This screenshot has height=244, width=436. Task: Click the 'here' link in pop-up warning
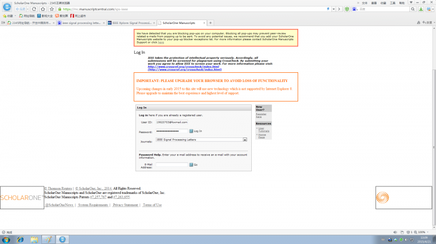point(161,42)
